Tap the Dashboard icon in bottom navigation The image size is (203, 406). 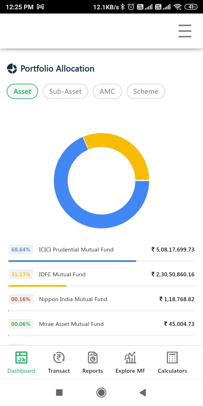click(x=21, y=358)
